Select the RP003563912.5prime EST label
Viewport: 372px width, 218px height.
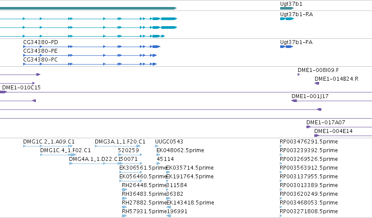coord(309,168)
